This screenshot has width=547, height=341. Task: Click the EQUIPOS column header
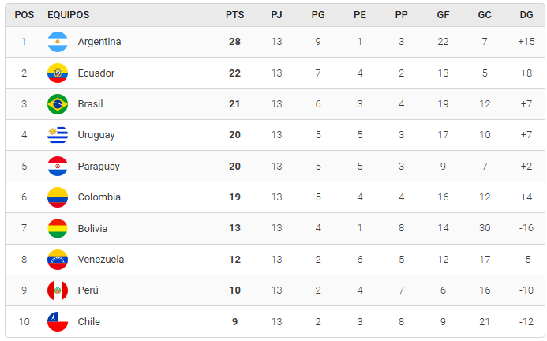tap(68, 15)
